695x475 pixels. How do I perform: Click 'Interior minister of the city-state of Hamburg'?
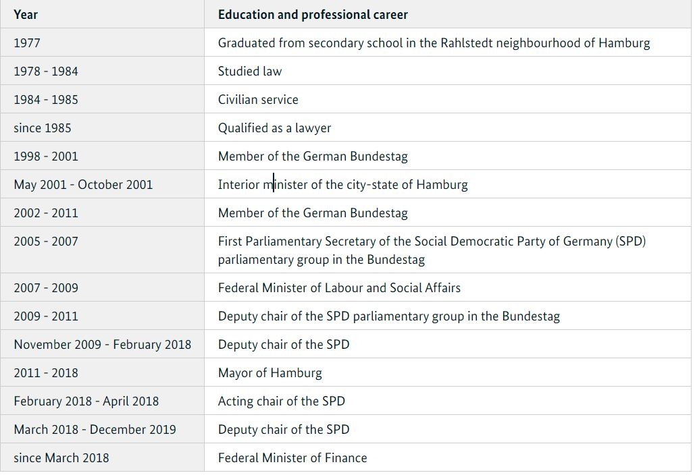pos(342,185)
